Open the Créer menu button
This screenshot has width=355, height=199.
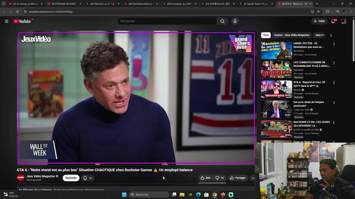(319, 21)
